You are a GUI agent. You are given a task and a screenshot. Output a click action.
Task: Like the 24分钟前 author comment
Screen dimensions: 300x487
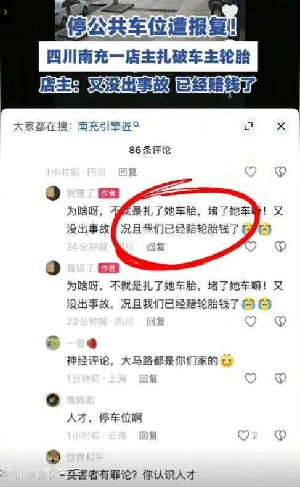tap(251, 246)
